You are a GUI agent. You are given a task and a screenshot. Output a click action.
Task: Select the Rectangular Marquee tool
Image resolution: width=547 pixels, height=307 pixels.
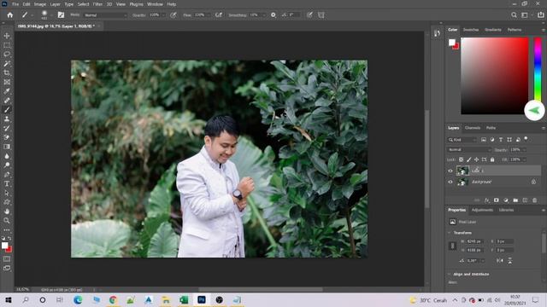click(x=7, y=45)
